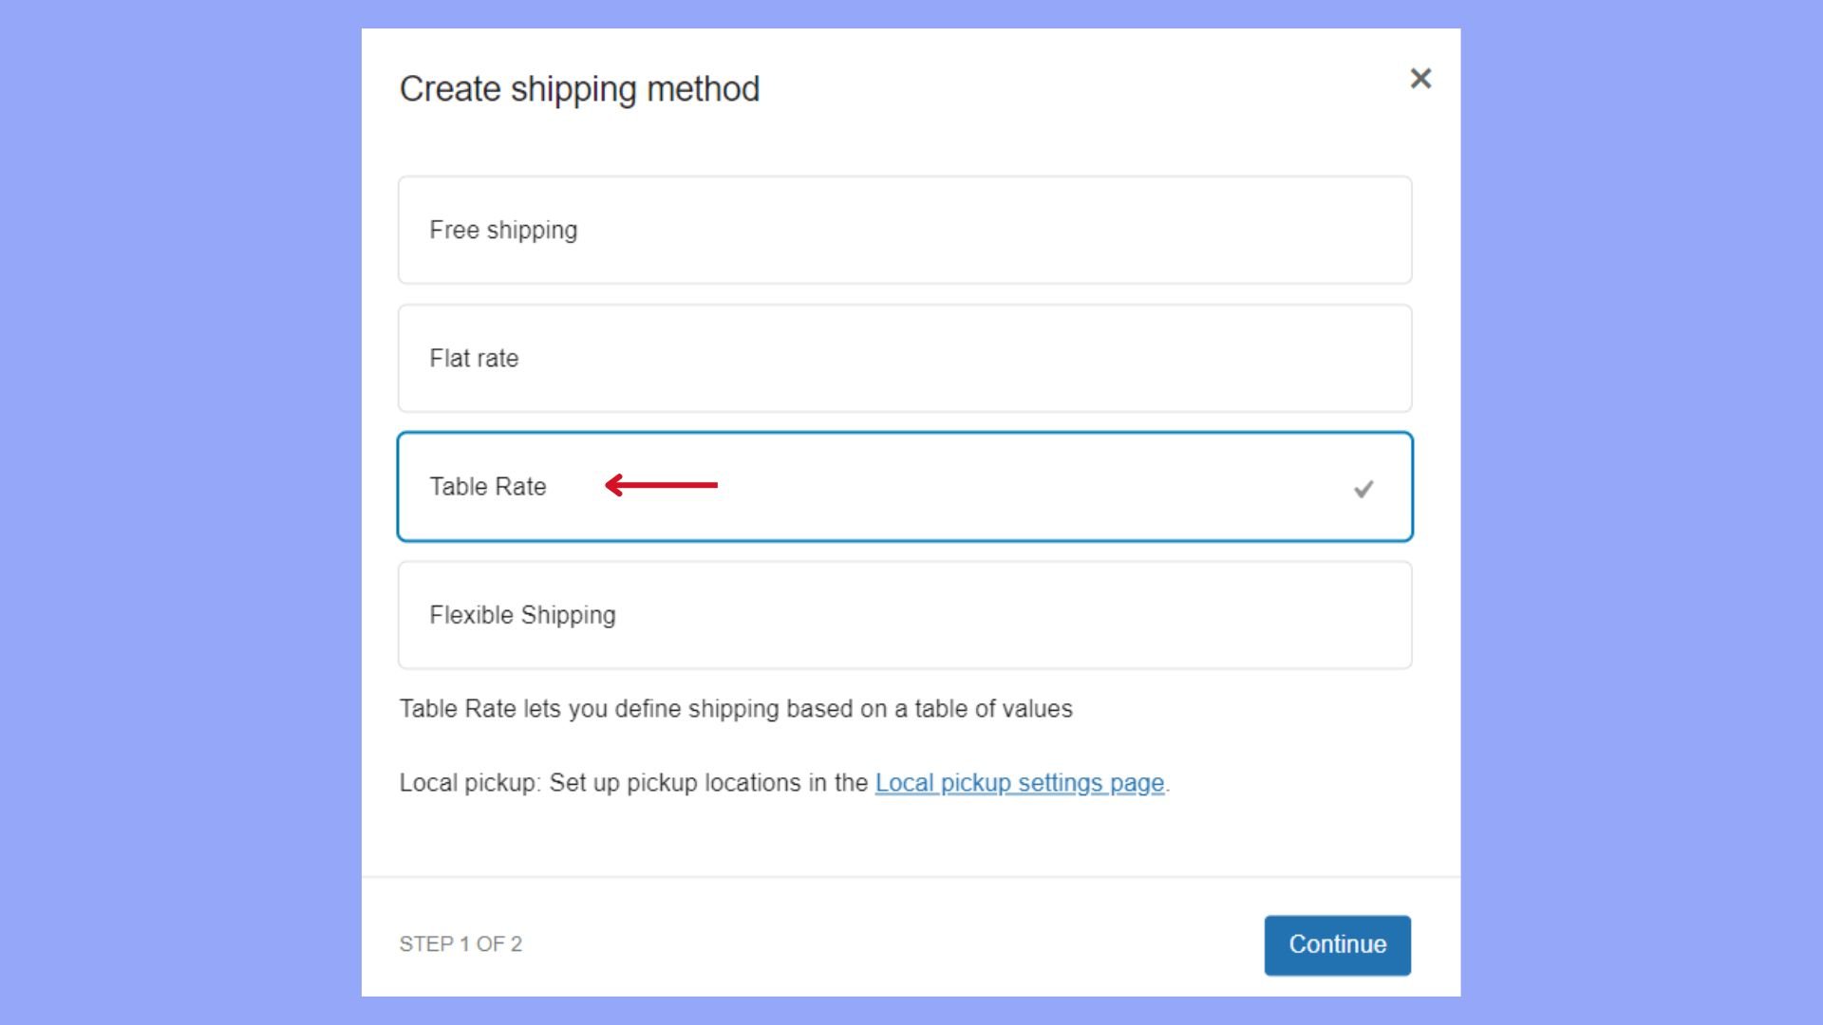
Task: Click the Table Rate description sentence
Action: [736, 709]
